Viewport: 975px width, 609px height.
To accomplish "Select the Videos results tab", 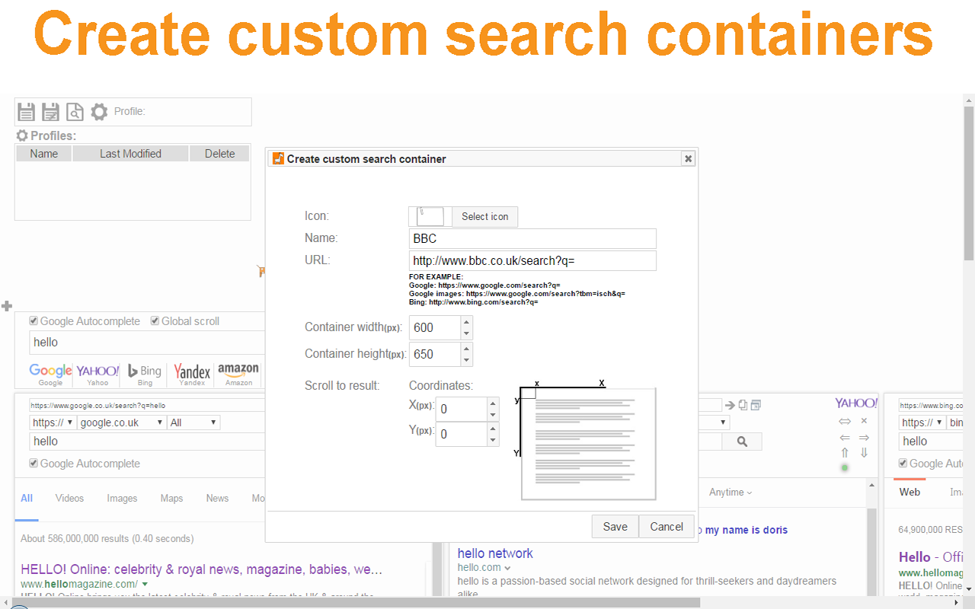I will (69, 498).
